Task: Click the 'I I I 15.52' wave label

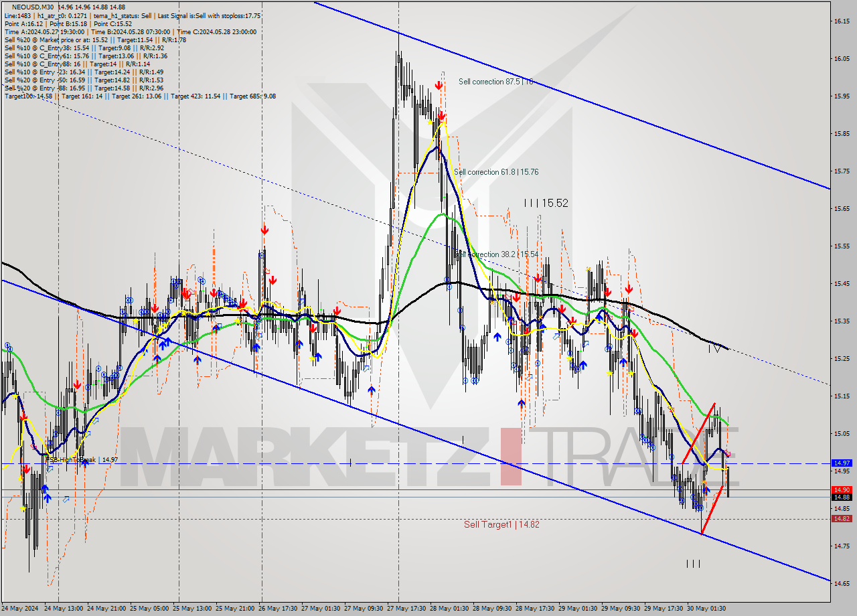Action: [x=546, y=203]
